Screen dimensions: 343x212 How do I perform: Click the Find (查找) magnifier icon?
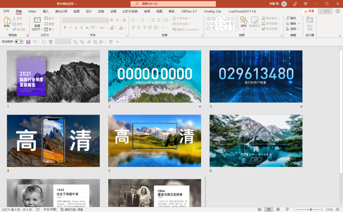(288, 18)
